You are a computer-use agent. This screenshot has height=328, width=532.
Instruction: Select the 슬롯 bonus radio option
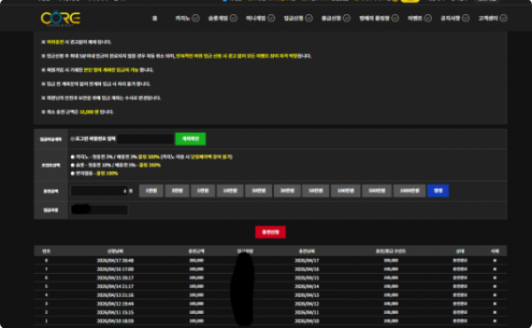(x=73, y=165)
